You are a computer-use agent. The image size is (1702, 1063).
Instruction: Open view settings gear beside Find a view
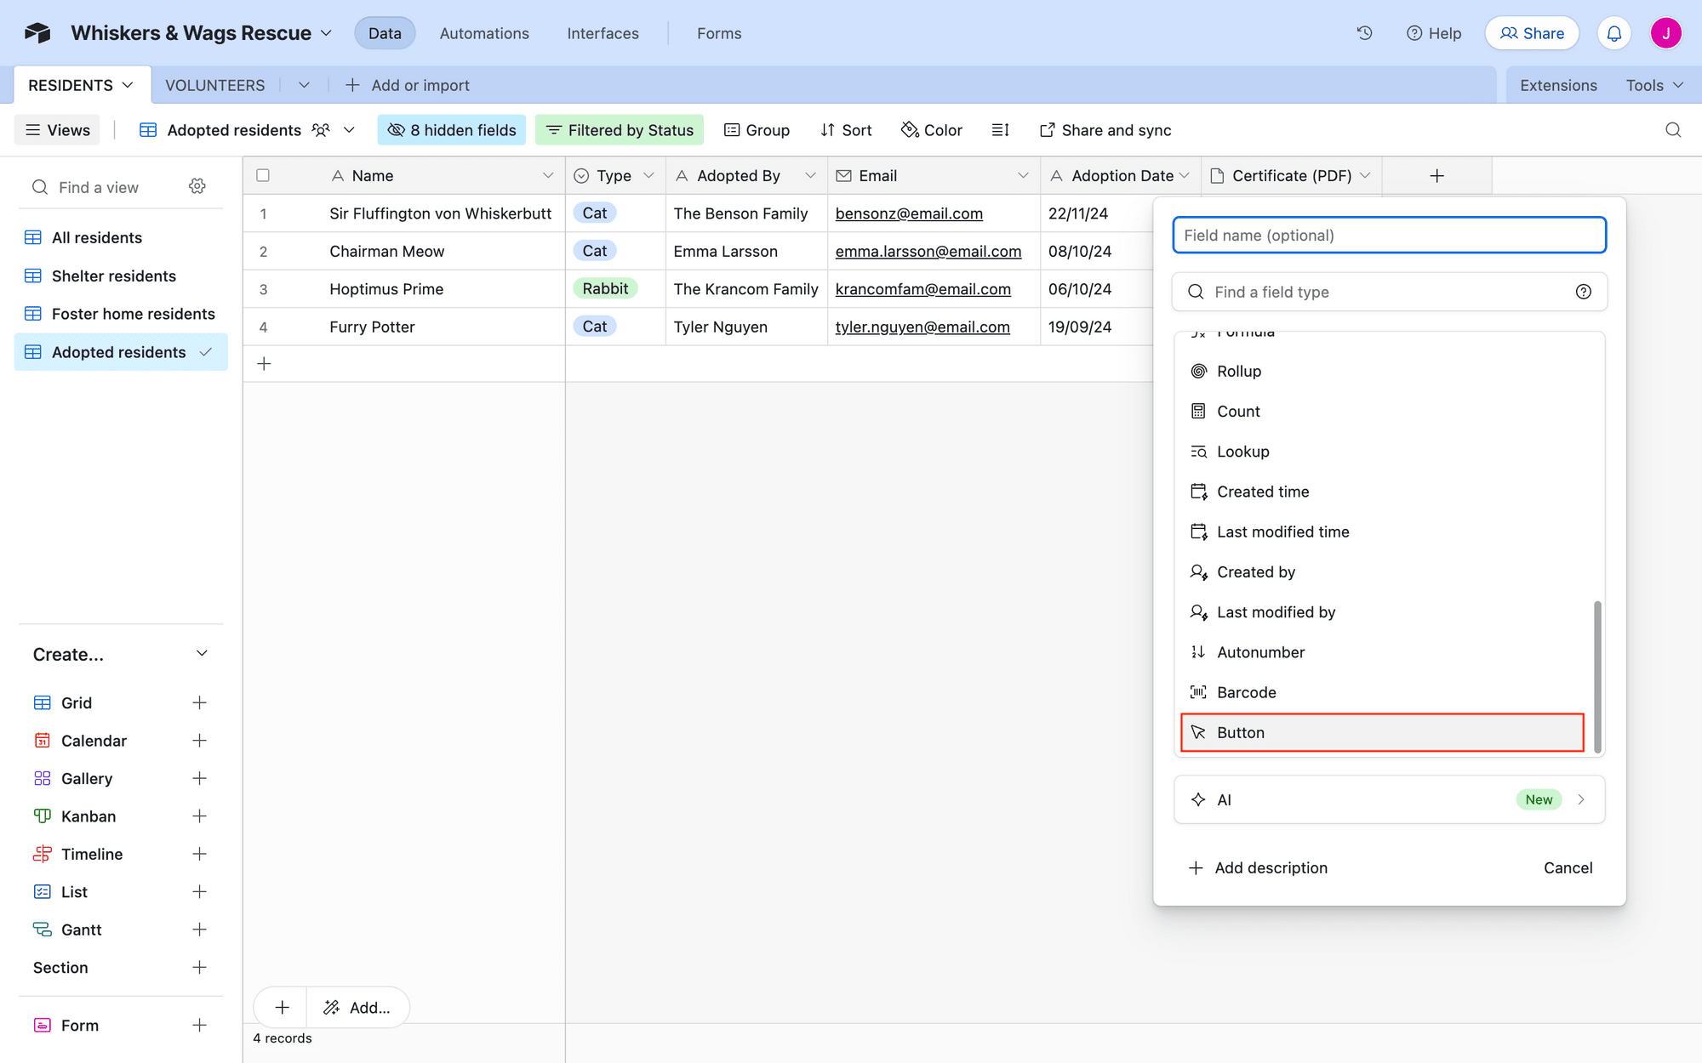tap(197, 186)
